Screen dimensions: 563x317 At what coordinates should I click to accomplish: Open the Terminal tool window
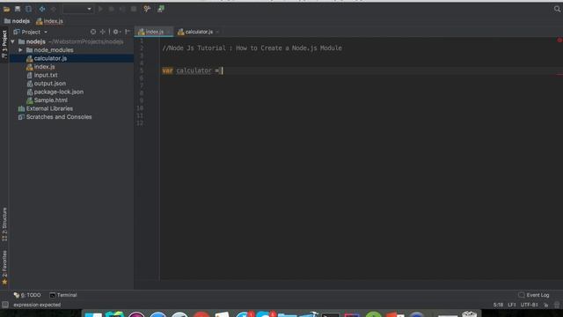click(x=63, y=295)
